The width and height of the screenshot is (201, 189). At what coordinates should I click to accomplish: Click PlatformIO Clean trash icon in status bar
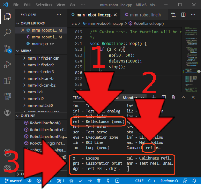99,181
